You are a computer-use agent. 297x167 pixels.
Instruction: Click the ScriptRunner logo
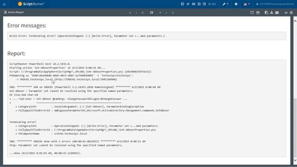(x=31, y=4)
